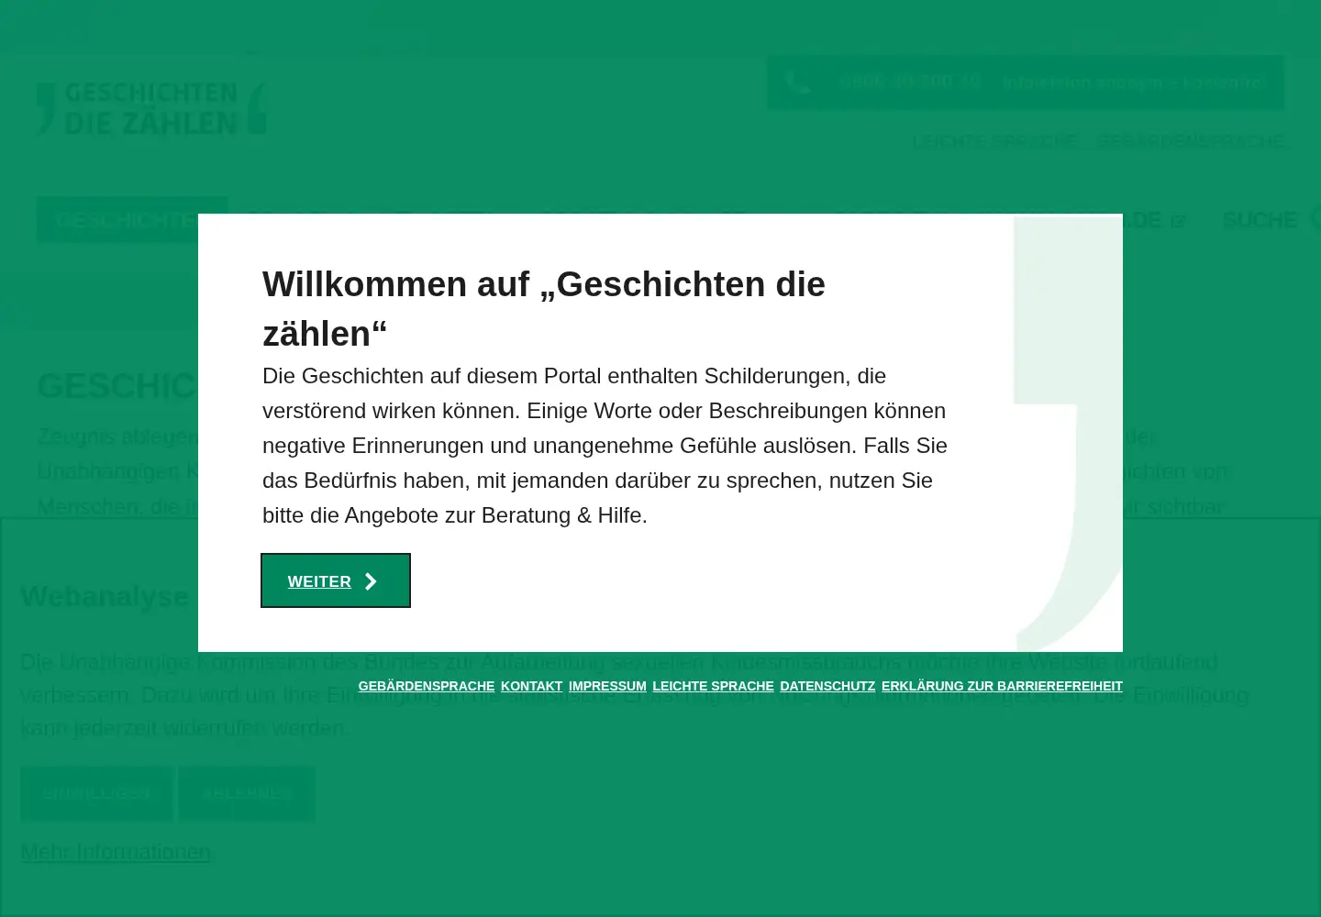The height and width of the screenshot is (917, 1321).
Task: Click the telephone icon in the header
Action: (798, 83)
